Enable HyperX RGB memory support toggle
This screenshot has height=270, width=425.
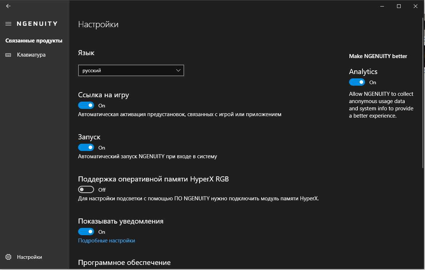86,190
